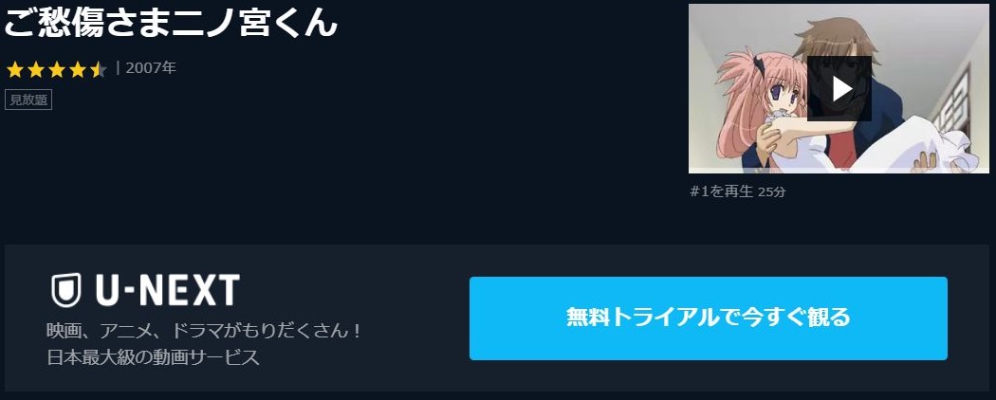Click the #1を再生 link
Image resolution: width=996 pixels, height=400 pixels.
(722, 191)
